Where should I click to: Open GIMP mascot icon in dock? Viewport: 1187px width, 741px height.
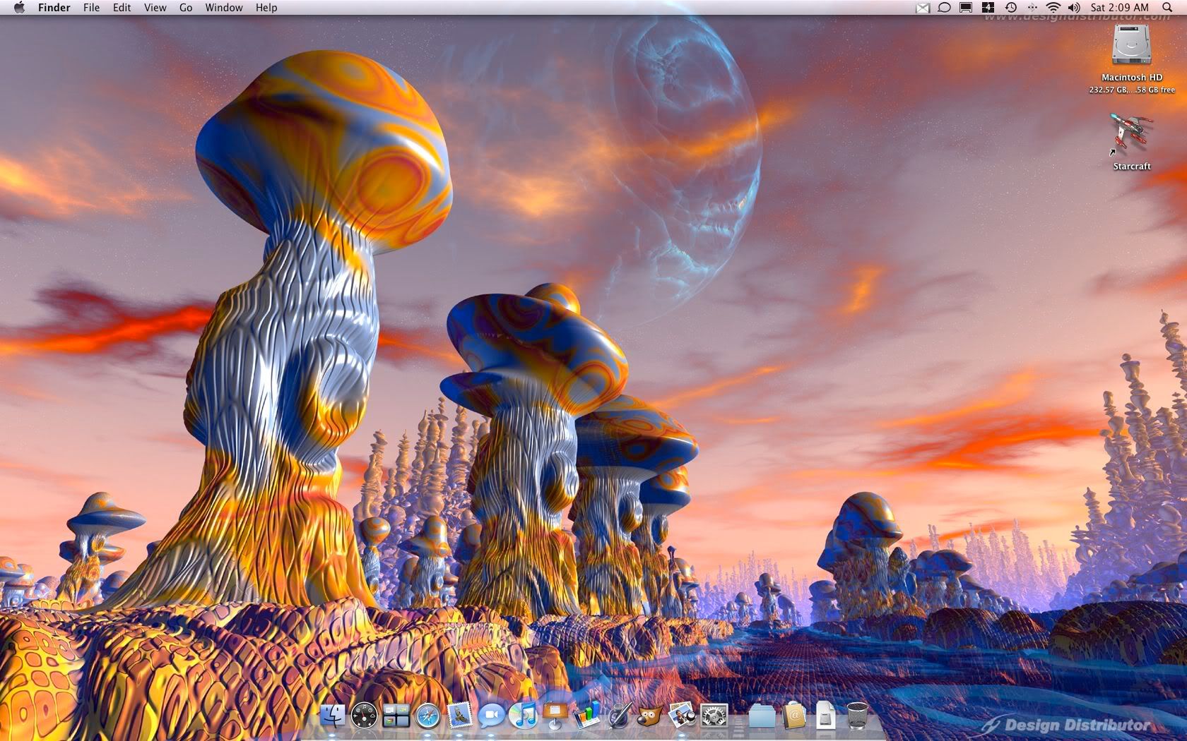click(x=650, y=716)
